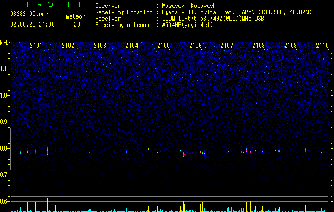Click the Receiving Location label
The width and height of the screenshot is (334, 212).
[124, 12]
